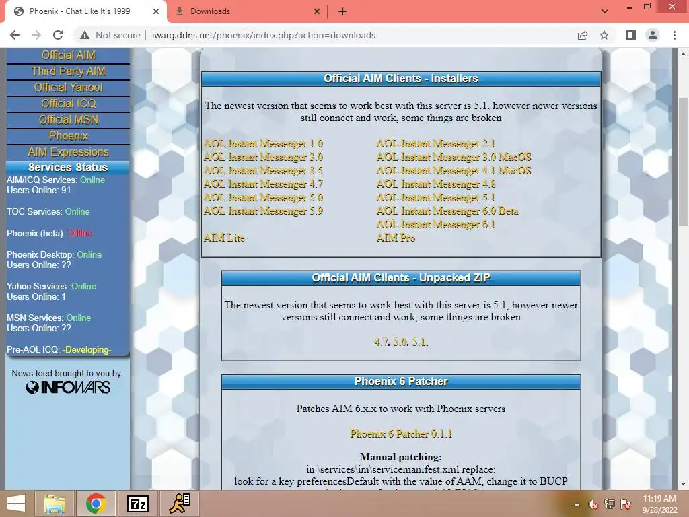Download AOL Instant Messenger 2.1
The width and height of the screenshot is (689, 517).
tap(436, 144)
